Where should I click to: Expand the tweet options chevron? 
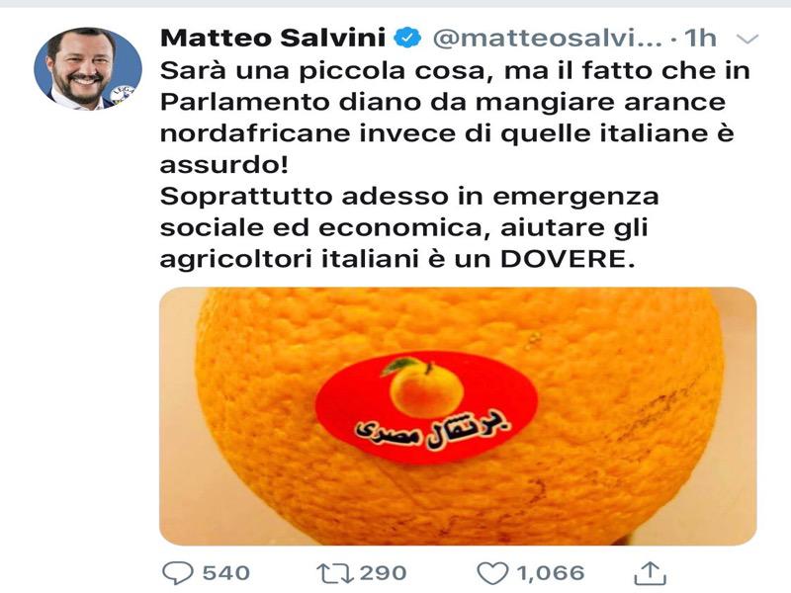coord(747,39)
